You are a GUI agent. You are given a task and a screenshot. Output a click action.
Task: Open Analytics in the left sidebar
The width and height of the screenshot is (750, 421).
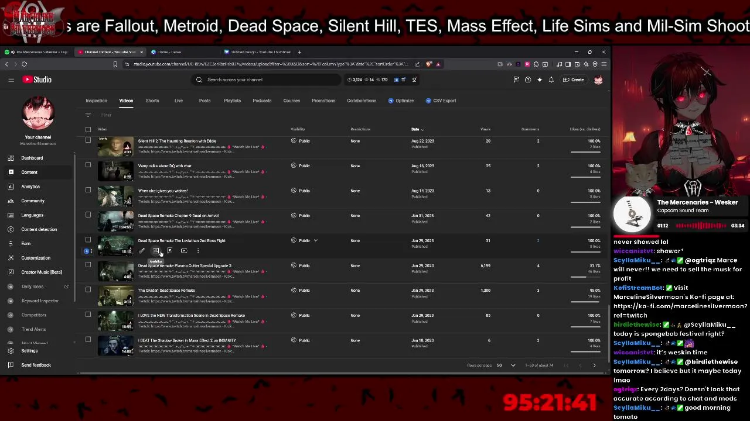click(30, 187)
